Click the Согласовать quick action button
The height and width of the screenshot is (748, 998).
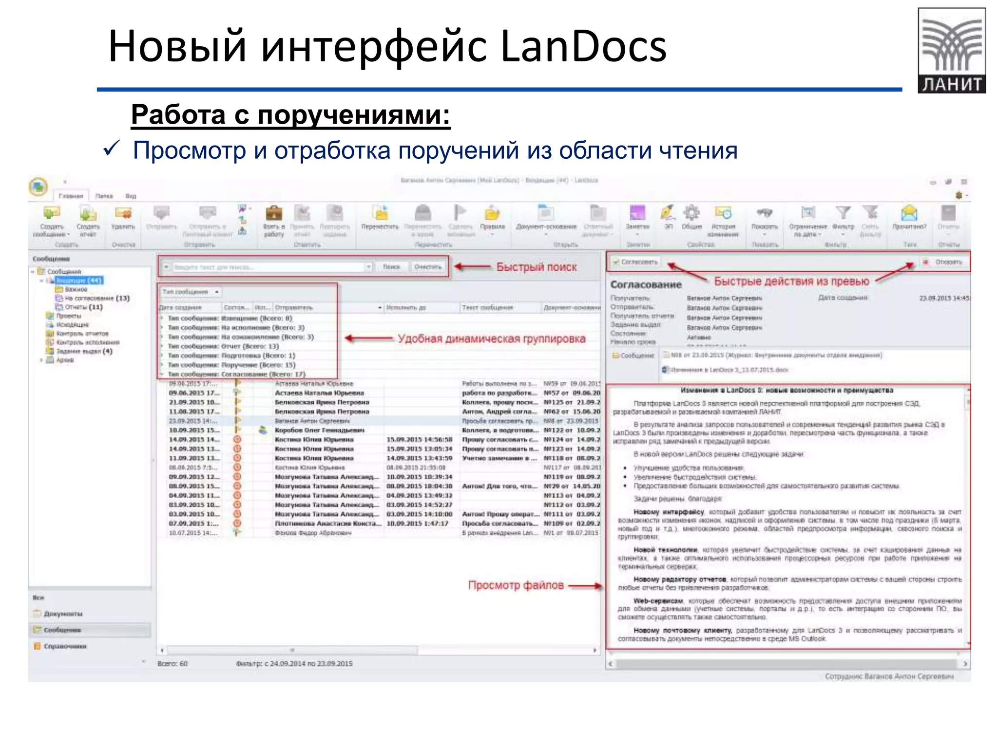(635, 262)
